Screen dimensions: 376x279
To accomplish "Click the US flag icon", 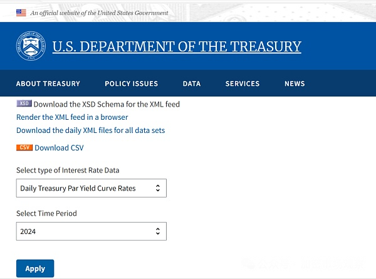I will [21, 13].
